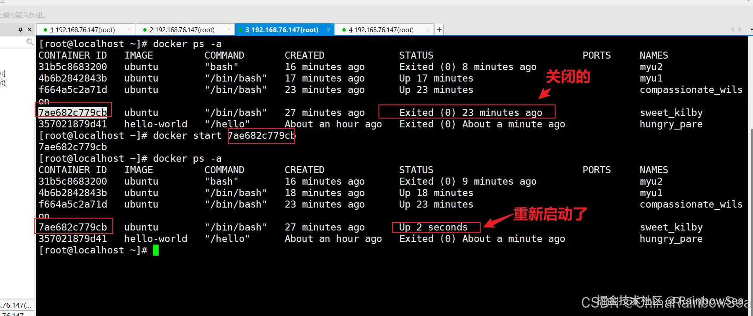
Task: Close session tab 4 with its X
Action: [x=428, y=30]
